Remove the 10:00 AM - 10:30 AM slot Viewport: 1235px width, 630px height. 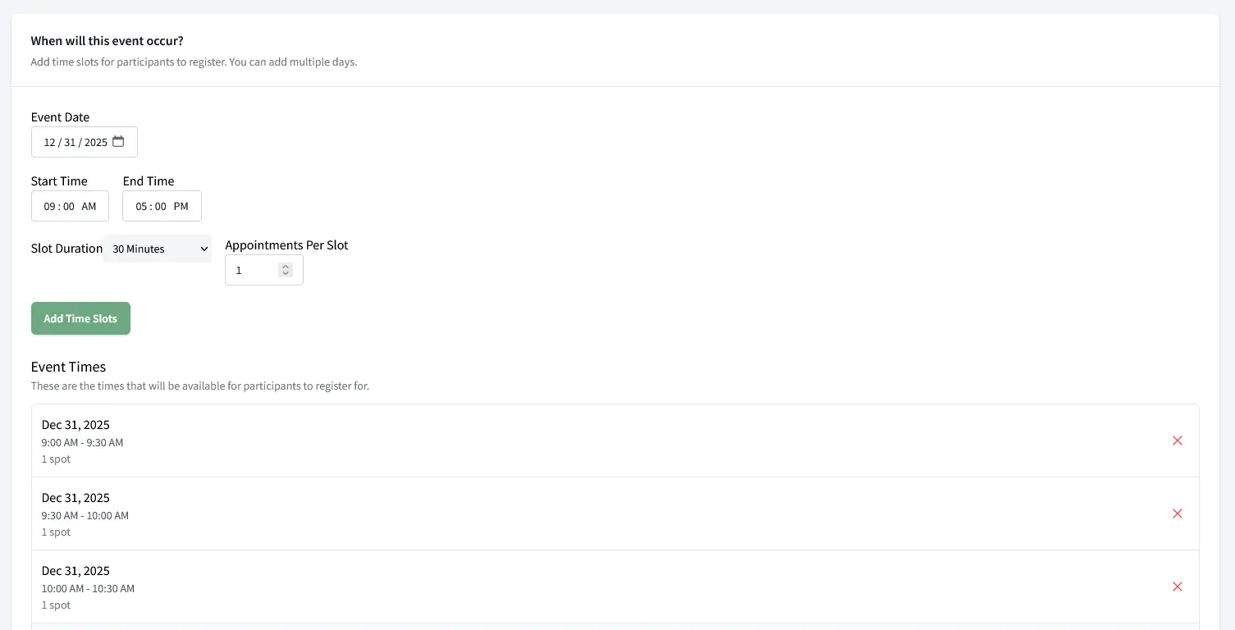click(1177, 587)
